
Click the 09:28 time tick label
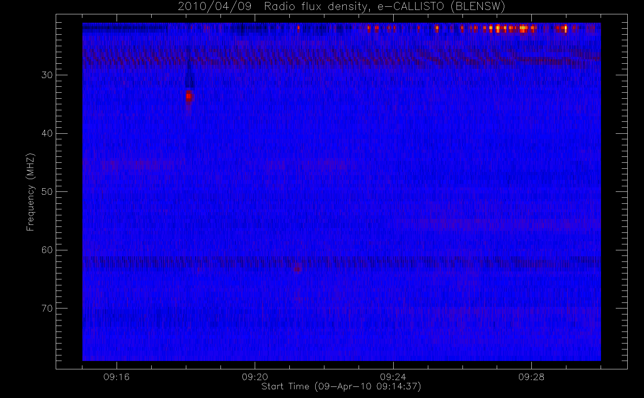point(531,377)
